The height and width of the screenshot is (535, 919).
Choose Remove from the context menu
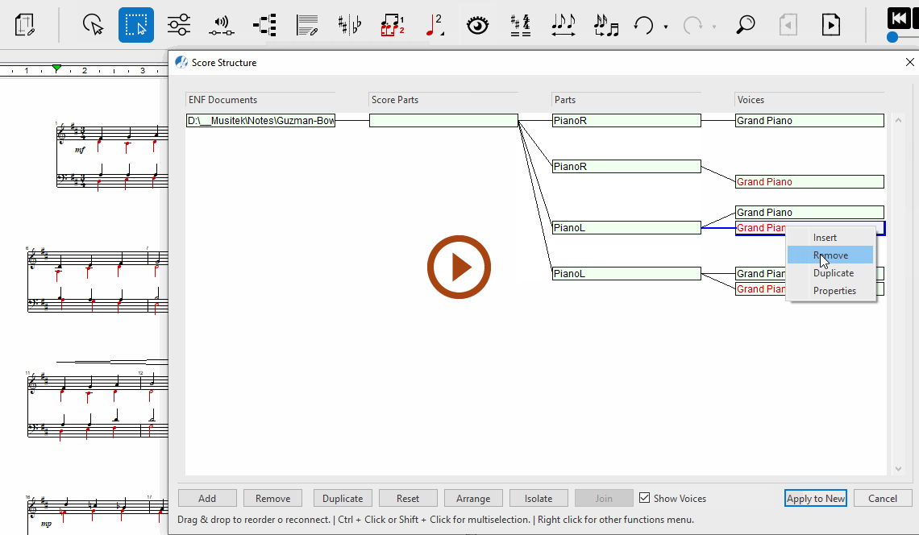click(830, 255)
